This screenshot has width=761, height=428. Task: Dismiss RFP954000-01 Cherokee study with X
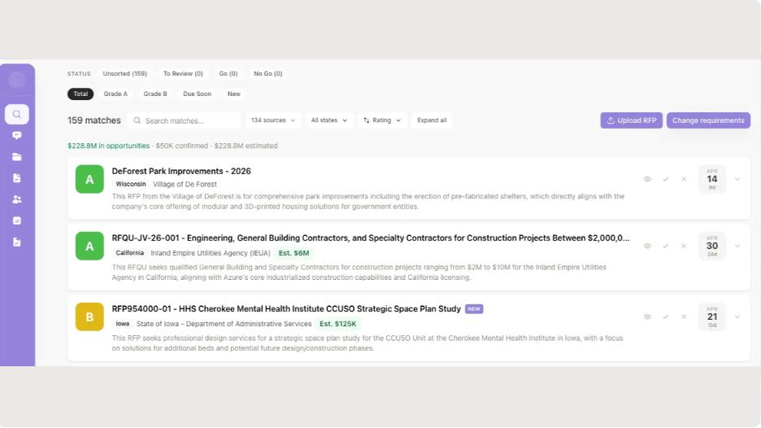[x=683, y=317]
